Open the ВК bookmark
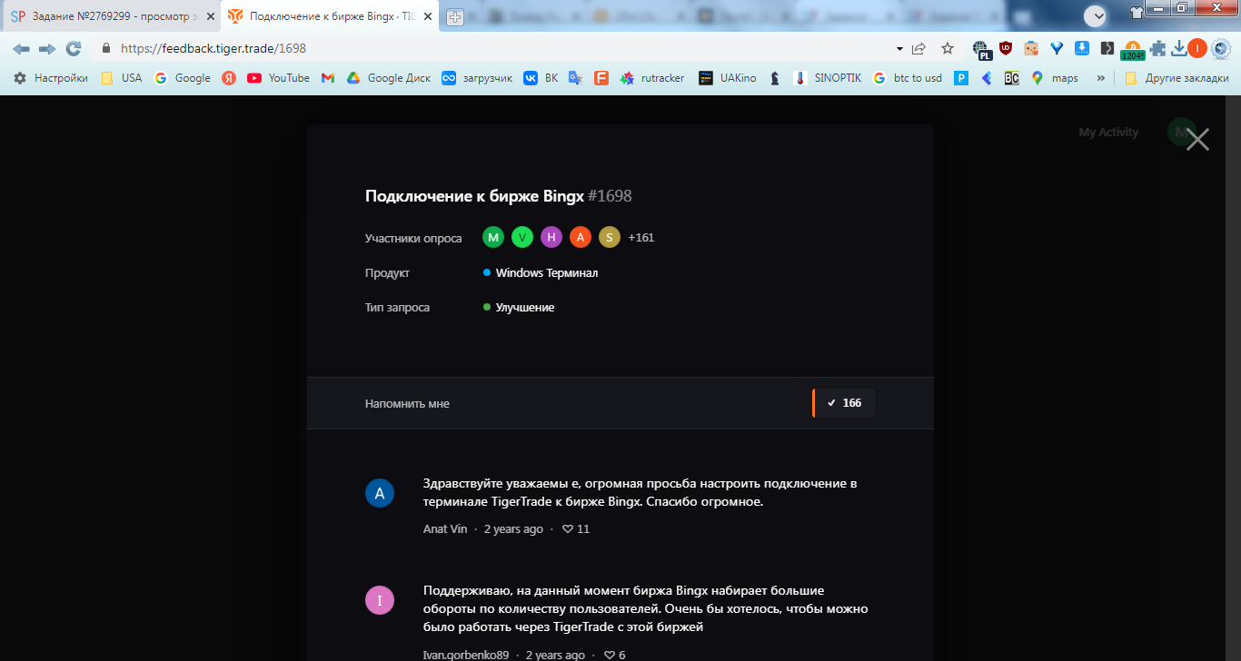Image resolution: width=1241 pixels, height=661 pixels. pos(541,78)
